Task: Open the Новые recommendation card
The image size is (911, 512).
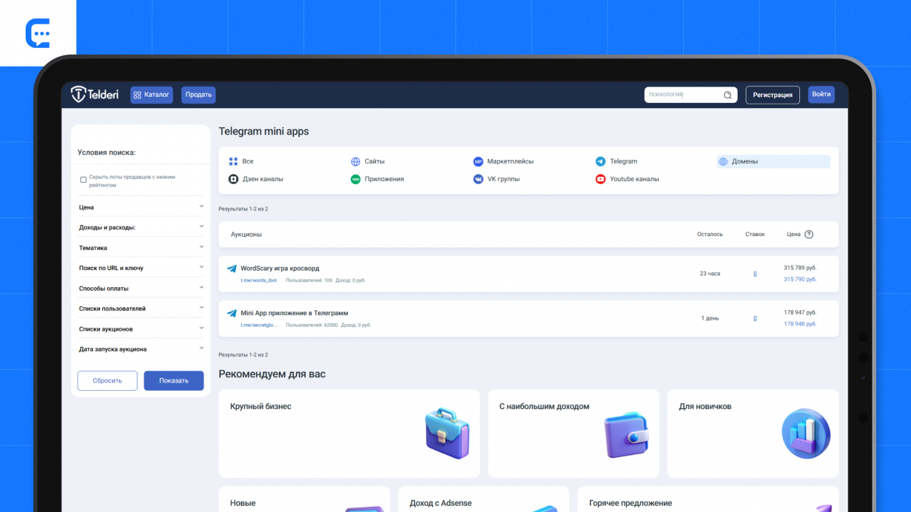Action: click(x=304, y=499)
